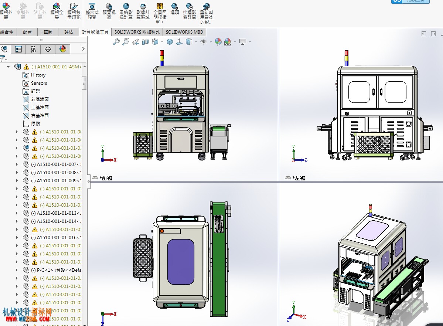Click the tree filter funnel icon

[2, 59]
